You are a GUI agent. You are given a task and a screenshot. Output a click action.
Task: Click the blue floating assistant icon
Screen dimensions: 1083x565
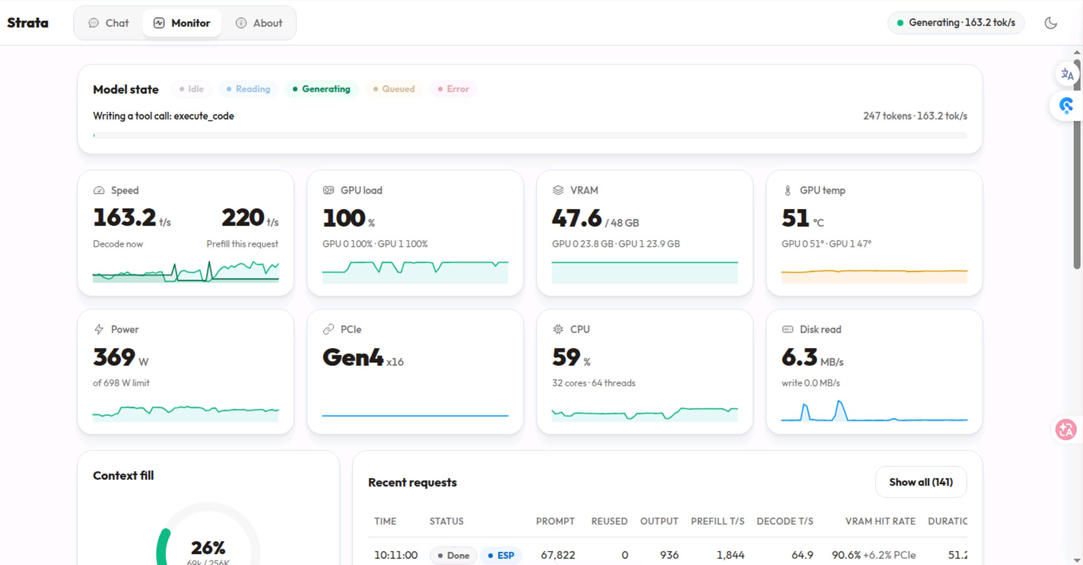1066,106
